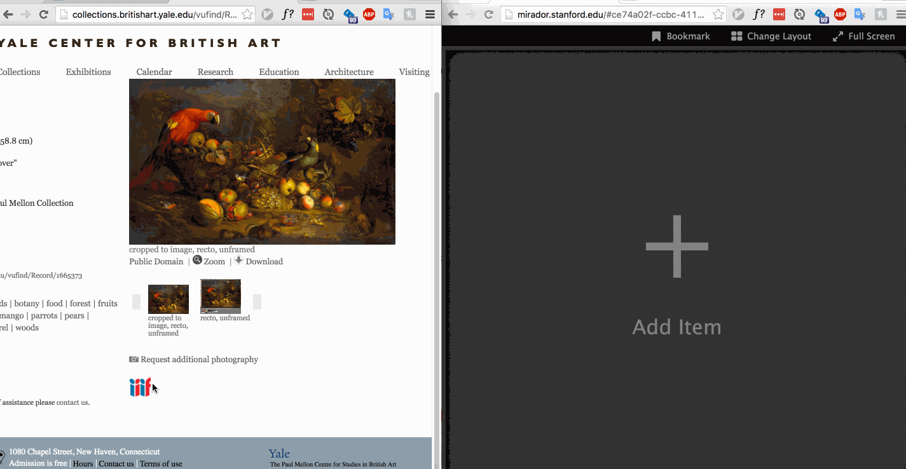Reload the Mirador browser window
Image resolution: width=906 pixels, height=469 pixels.
click(488, 14)
